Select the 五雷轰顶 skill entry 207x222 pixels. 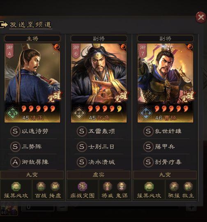(x=99, y=131)
